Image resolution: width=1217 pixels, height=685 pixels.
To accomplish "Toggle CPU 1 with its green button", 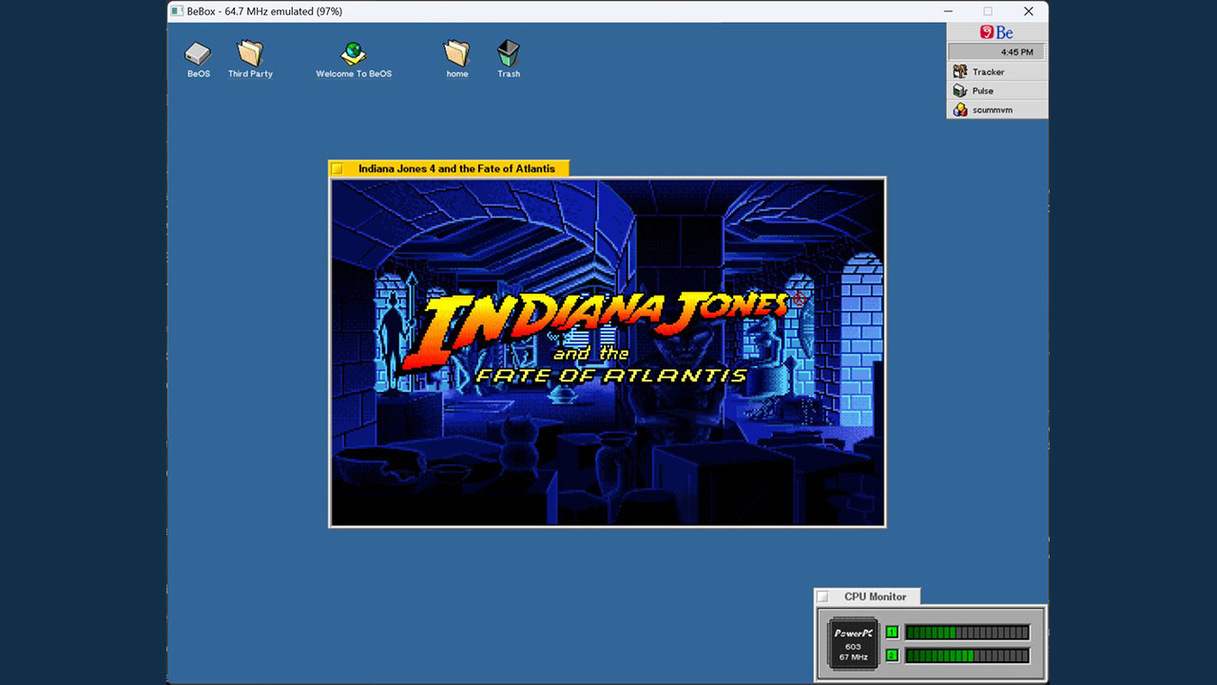I will pyautogui.click(x=892, y=633).
